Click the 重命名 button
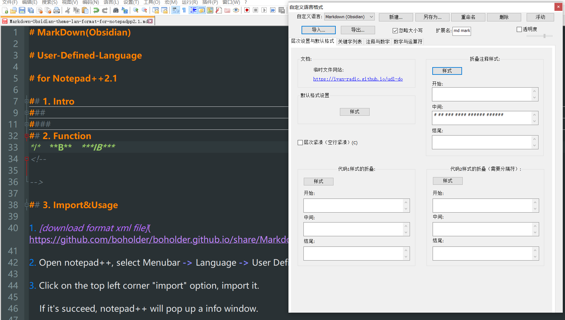Image resolution: width=565 pixels, height=320 pixels. pos(468,17)
